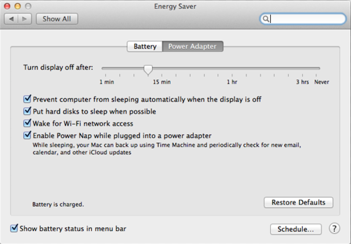Click the Restore Defaults button
Image resolution: width=351 pixels, height=244 pixels.
tap(298, 202)
